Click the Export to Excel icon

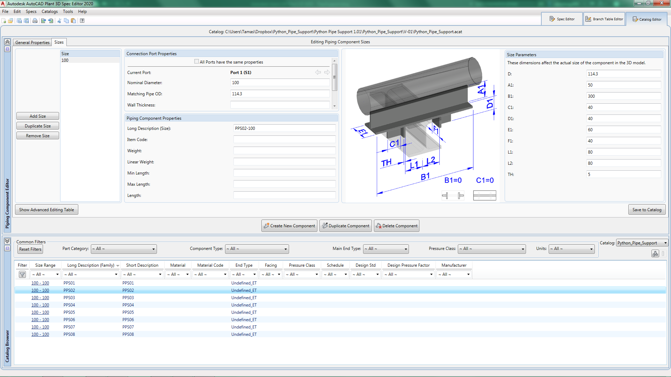click(43, 21)
